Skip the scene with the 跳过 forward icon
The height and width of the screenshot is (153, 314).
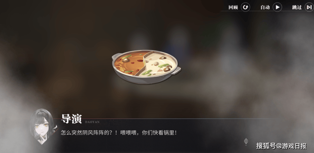tap(309, 7)
